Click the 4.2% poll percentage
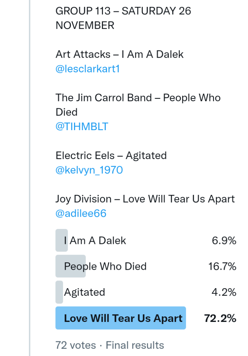 pos(224,292)
